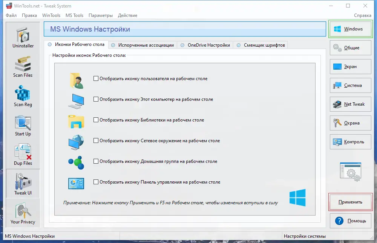Click the Применить button

click(351, 202)
